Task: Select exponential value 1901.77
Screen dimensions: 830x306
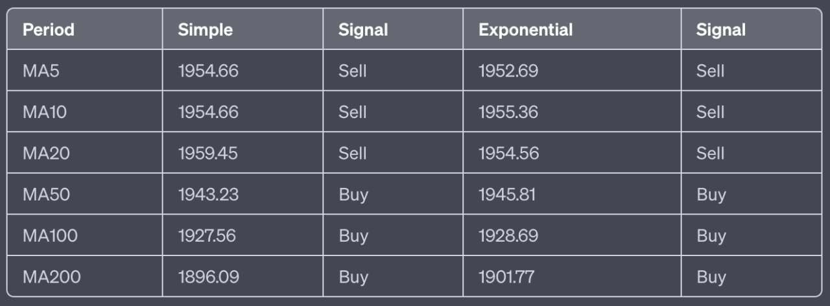Action: click(506, 277)
